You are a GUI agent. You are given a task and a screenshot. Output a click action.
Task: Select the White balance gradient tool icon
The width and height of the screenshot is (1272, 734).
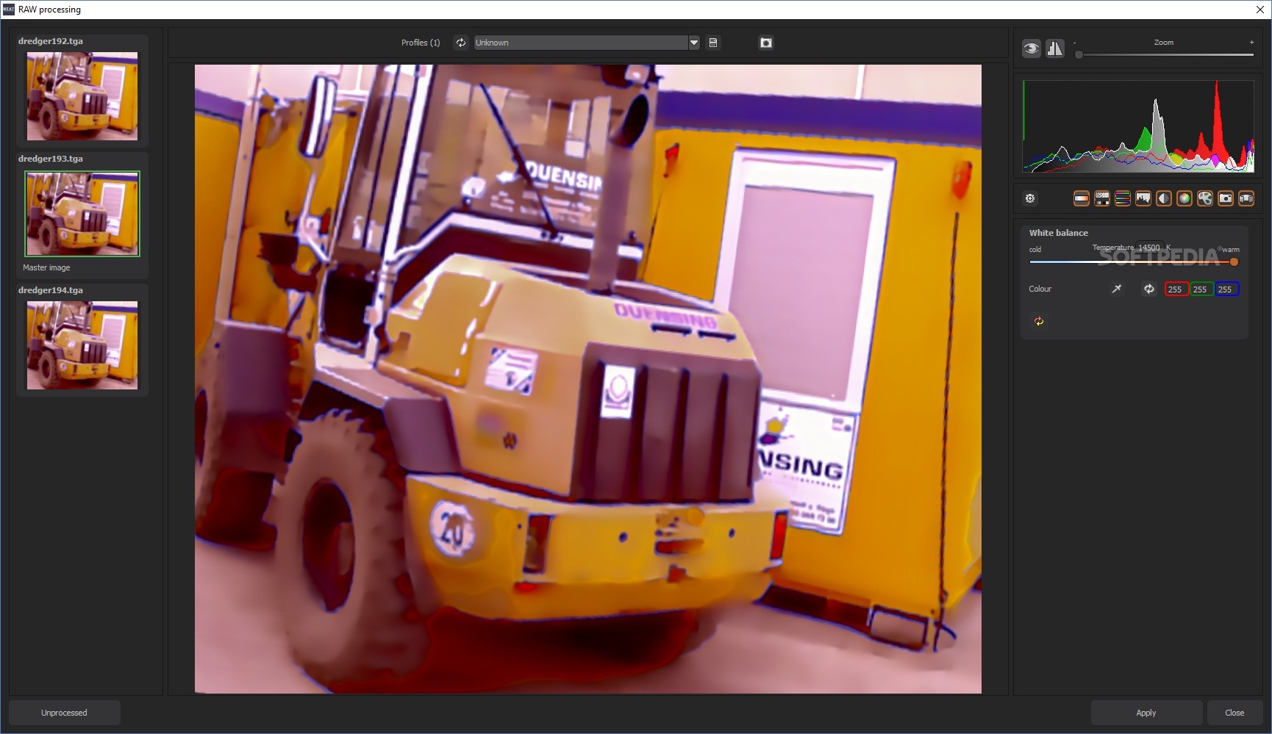(x=1082, y=198)
